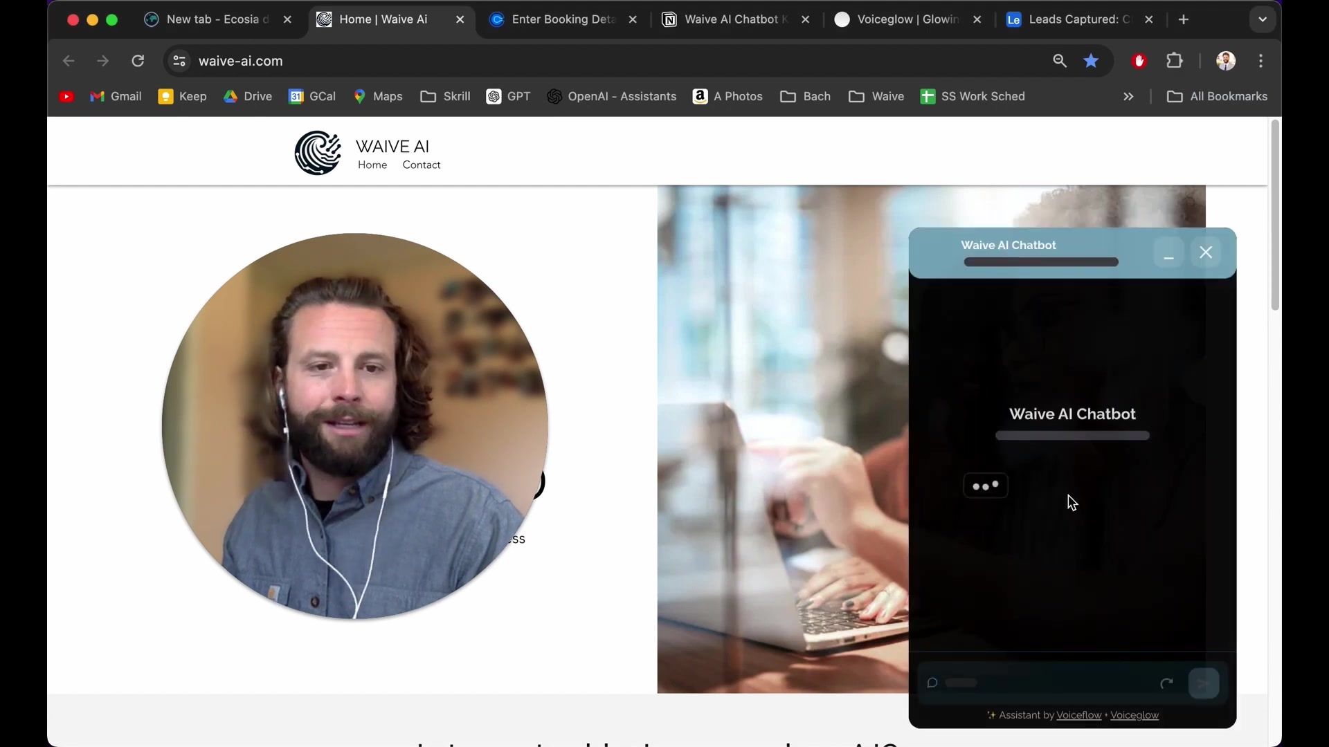
Task: Open the YouTube bookmark
Action: (x=66, y=97)
